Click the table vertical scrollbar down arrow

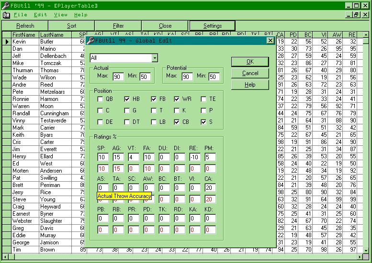pos(366,250)
